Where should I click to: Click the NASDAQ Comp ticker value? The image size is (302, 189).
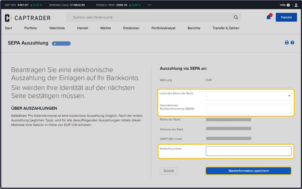(x=78, y=5)
